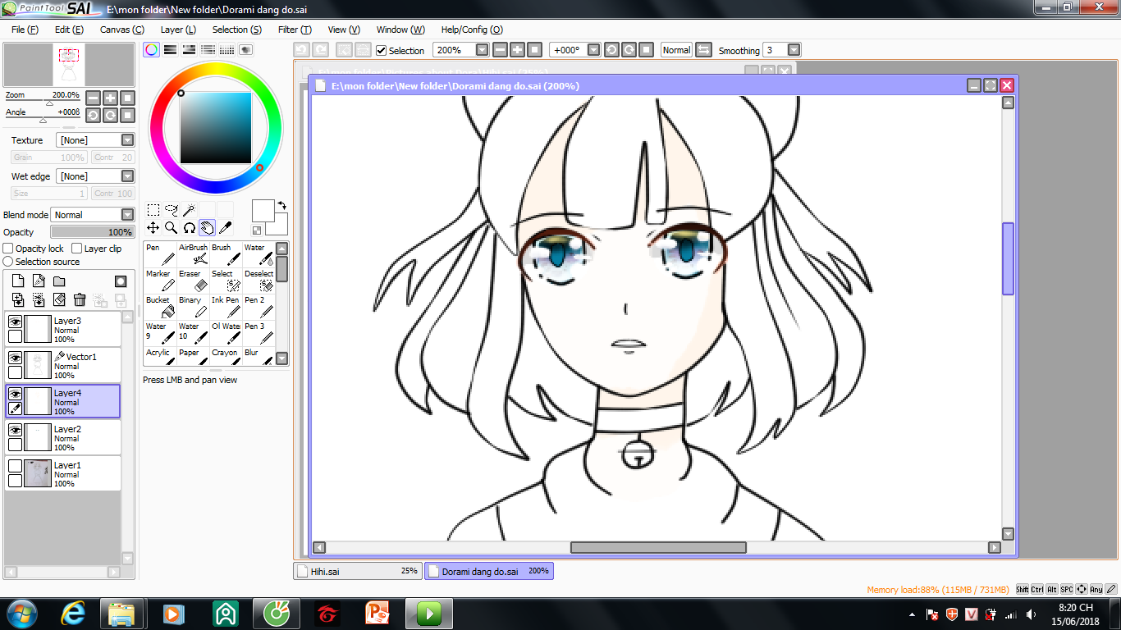Open the Blend mode dropdown

click(127, 215)
